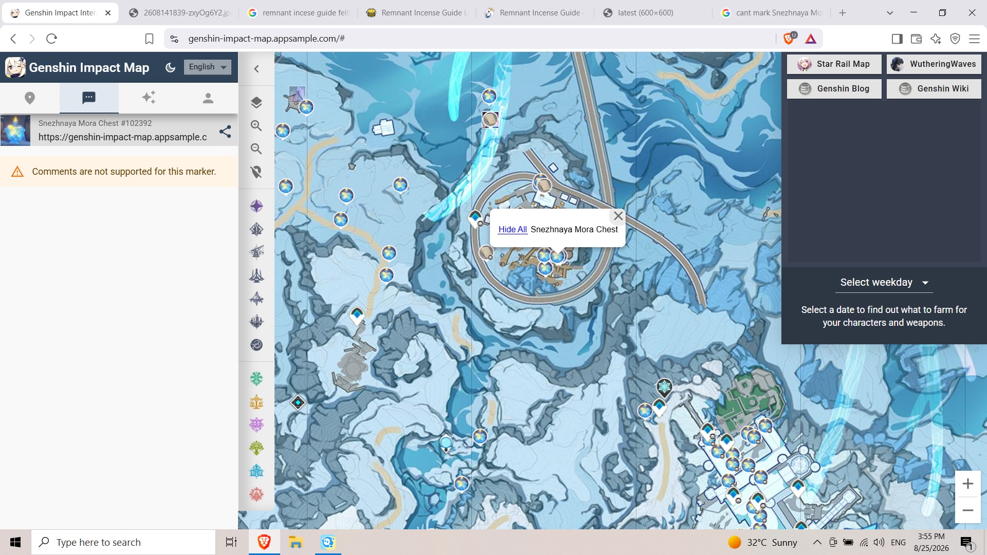Viewport: 987px width, 555px height.
Task: Toggle the browser sidebar panel
Action: (897, 39)
